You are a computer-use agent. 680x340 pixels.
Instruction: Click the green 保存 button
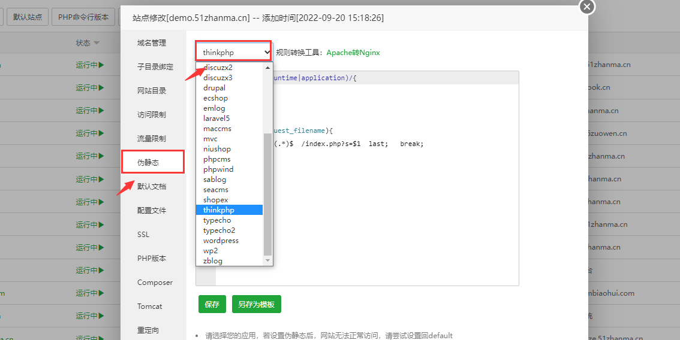pyautogui.click(x=212, y=304)
